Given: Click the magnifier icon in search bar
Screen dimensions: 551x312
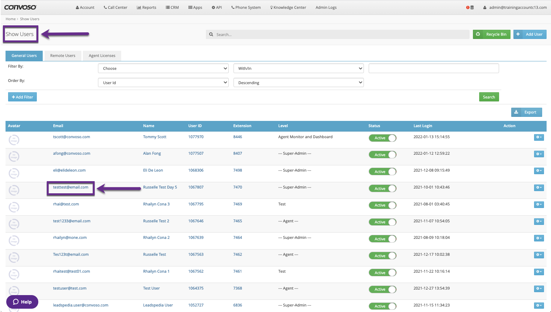Looking at the screenshot, I should [x=211, y=35].
